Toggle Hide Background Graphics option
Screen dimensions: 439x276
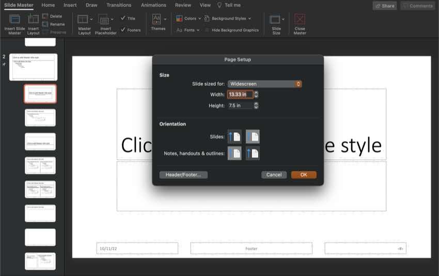coord(208,30)
